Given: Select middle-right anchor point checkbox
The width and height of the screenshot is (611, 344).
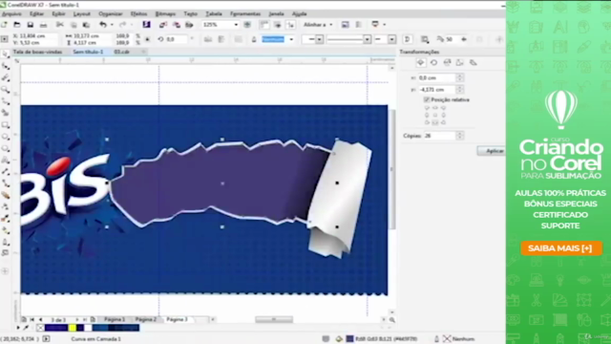Looking at the screenshot, I should pyautogui.click(x=443, y=115).
